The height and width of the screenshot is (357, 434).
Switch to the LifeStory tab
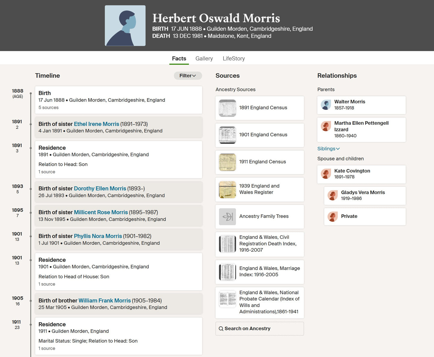click(x=234, y=59)
